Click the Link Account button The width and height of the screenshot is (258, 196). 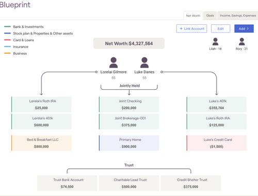click(191, 28)
